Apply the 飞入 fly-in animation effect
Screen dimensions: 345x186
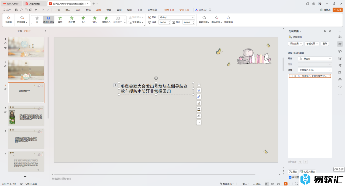click(x=83, y=20)
